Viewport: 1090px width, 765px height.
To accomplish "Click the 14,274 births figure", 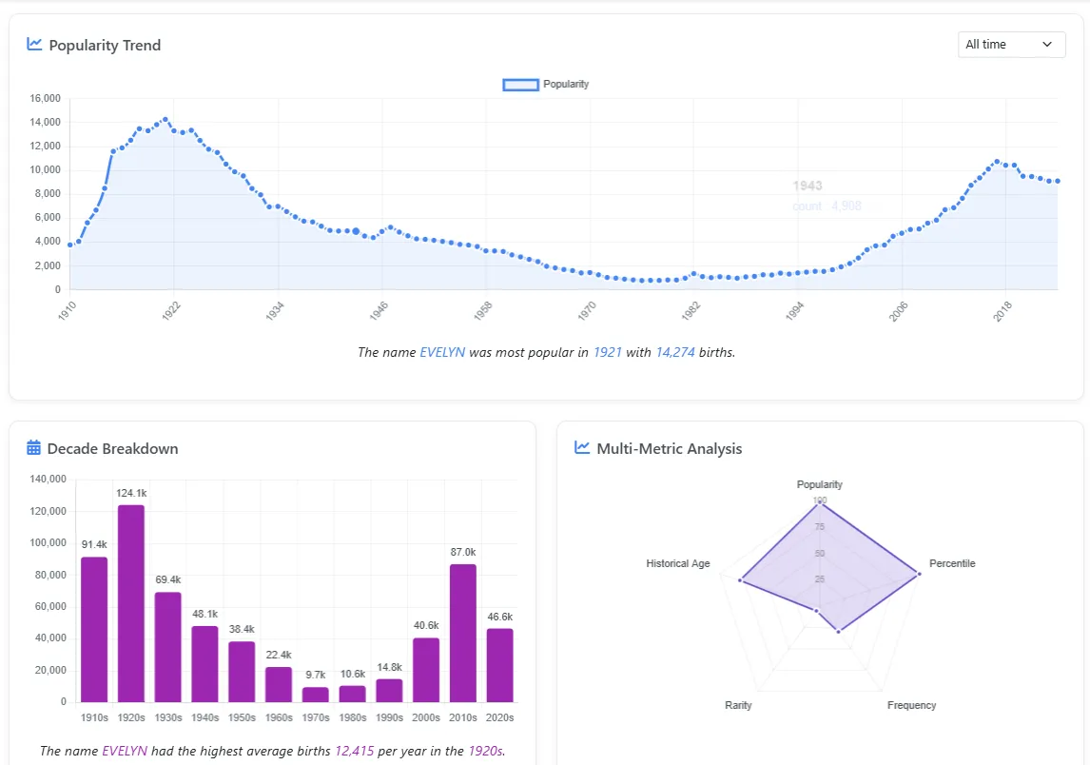I will coord(674,352).
